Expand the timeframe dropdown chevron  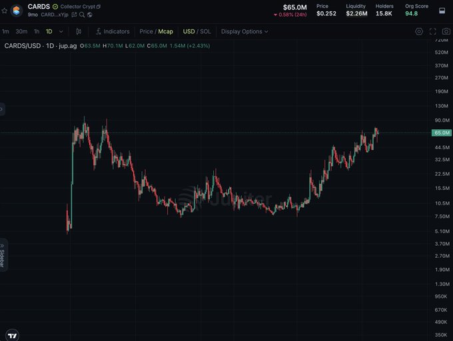coord(61,31)
